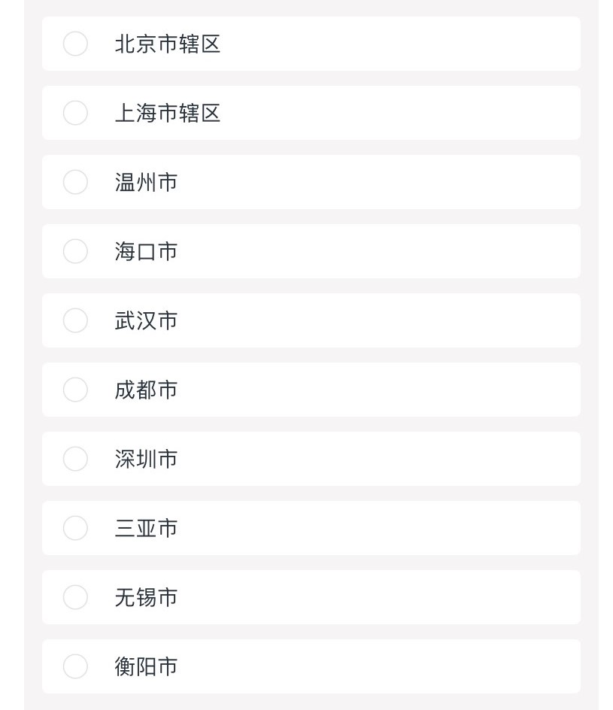Select 武汉市 radio circle
Viewport: 613px width, 710px height.
(75, 320)
